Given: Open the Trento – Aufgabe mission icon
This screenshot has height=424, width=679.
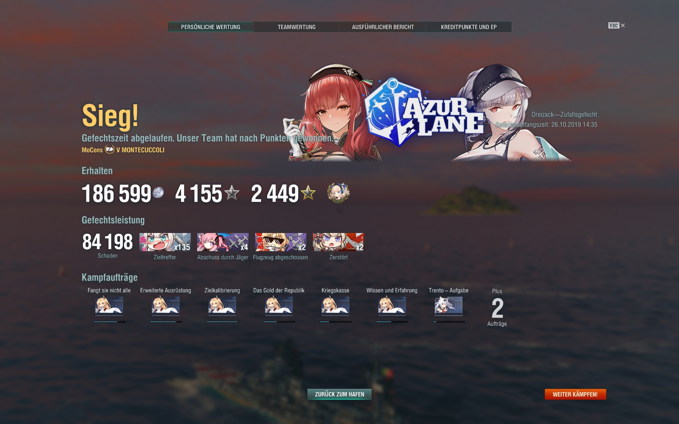Looking at the screenshot, I should pos(449,306).
